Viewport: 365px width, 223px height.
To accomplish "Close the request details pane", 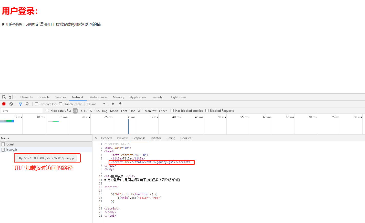I will click(x=96, y=138).
